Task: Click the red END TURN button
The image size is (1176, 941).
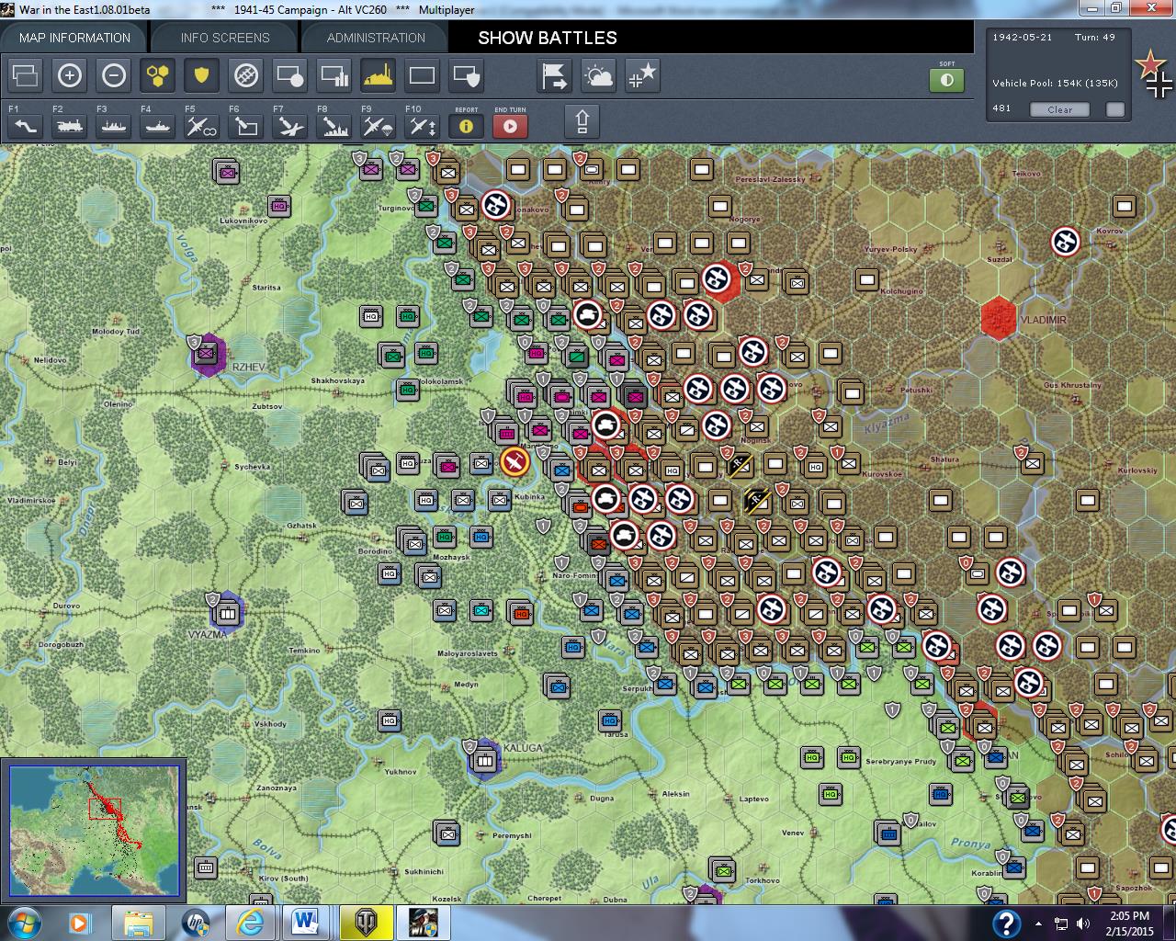Action: click(x=511, y=126)
